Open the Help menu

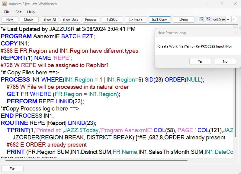31,12
